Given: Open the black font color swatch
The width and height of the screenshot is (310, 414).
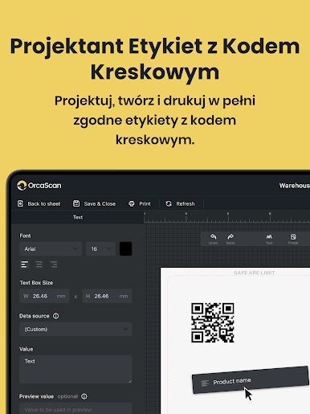Looking at the screenshot, I should [x=125, y=248].
